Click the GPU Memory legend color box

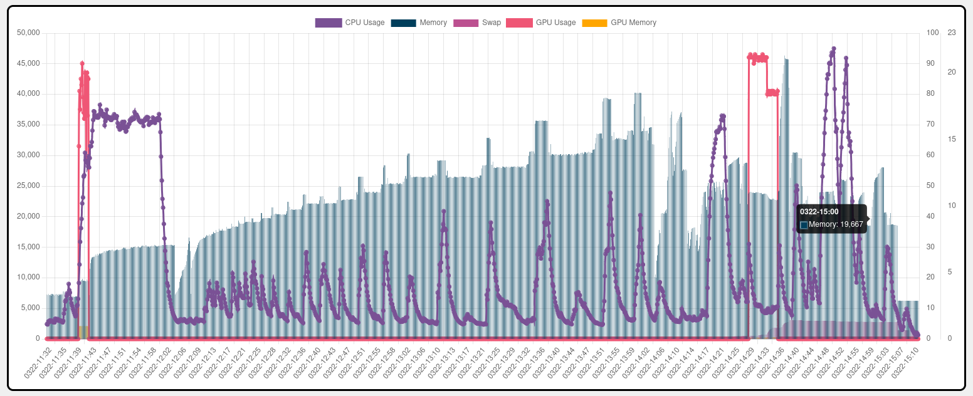[x=594, y=23]
